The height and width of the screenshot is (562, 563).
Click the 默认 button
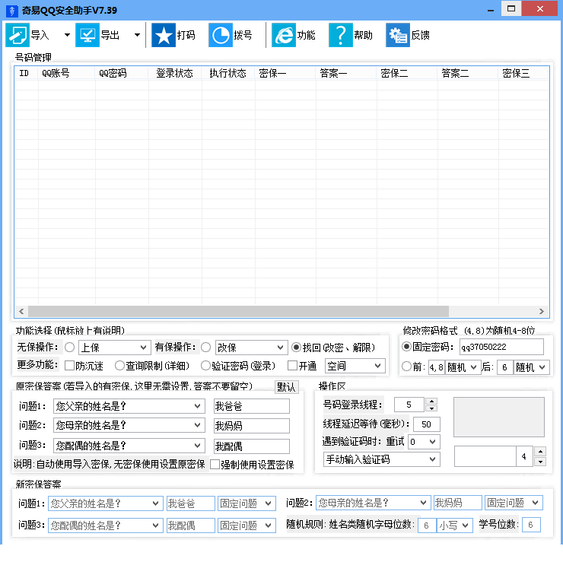coord(287,387)
